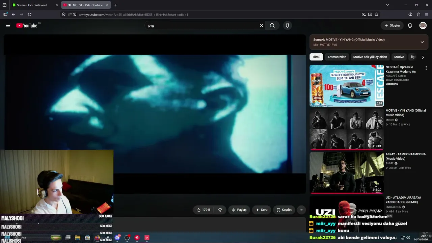Click the site shield icon in address bar
This screenshot has width=432, height=243.
pos(63,15)
